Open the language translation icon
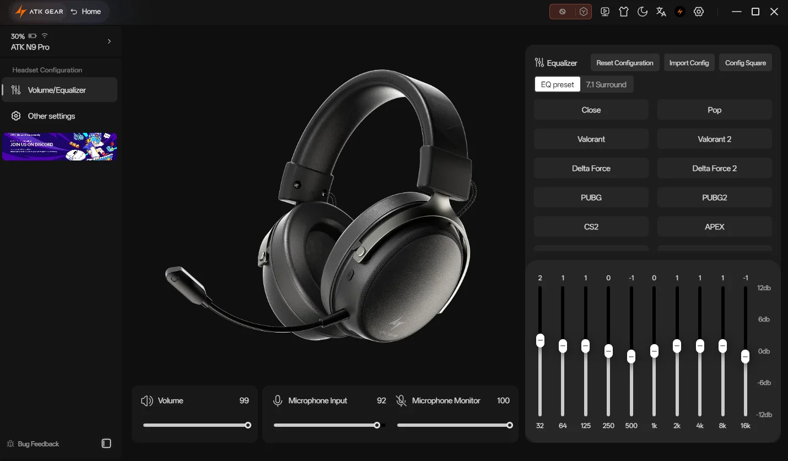 point(661,12)
